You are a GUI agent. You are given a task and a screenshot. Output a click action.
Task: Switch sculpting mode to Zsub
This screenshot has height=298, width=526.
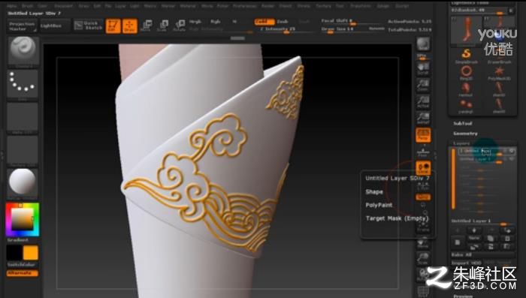(282, 22)
